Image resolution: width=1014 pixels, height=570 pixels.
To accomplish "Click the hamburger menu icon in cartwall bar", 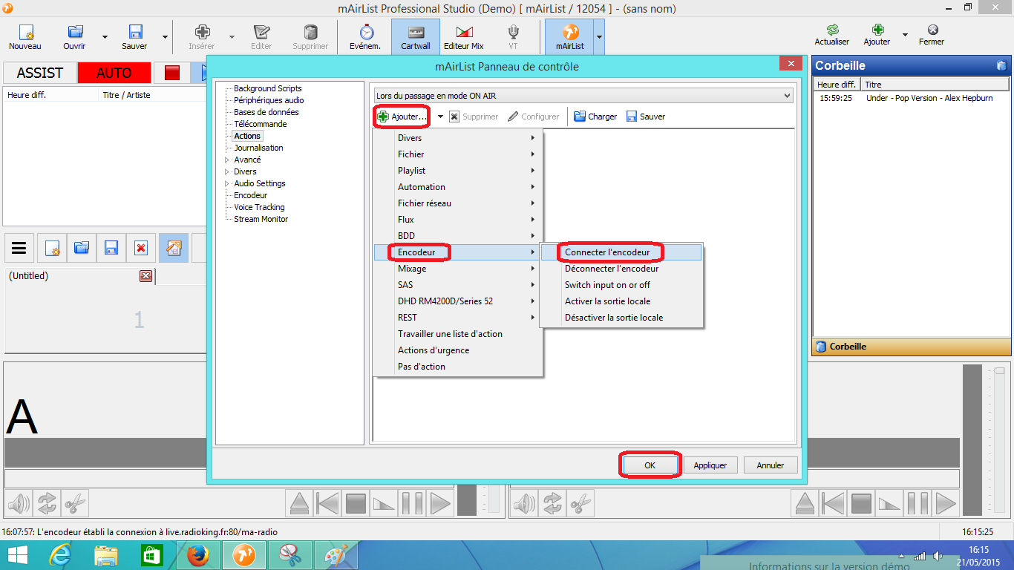I will click(19, 248).
